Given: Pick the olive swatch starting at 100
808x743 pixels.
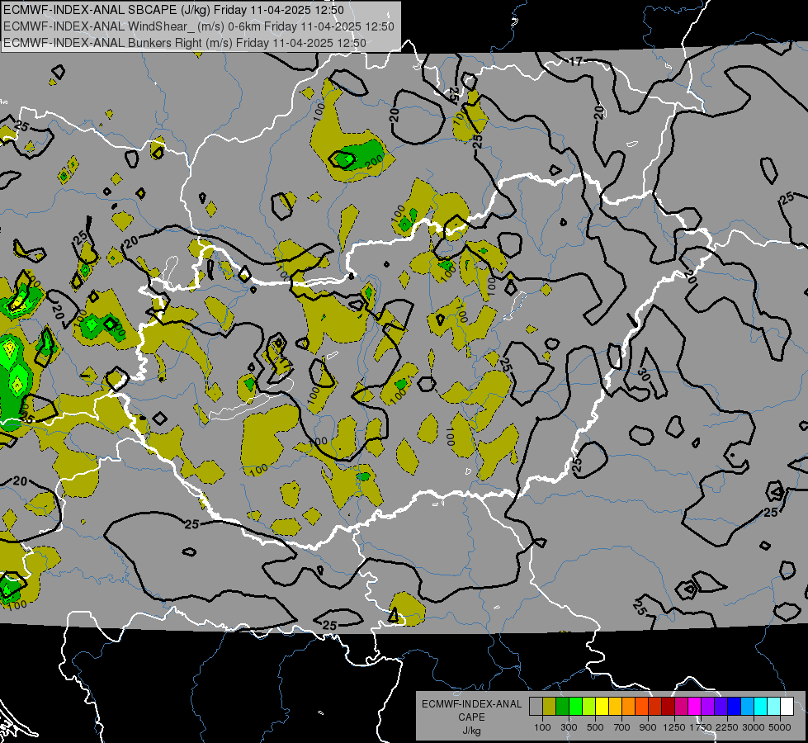Looking at the screenshot, I should (550, 707).
